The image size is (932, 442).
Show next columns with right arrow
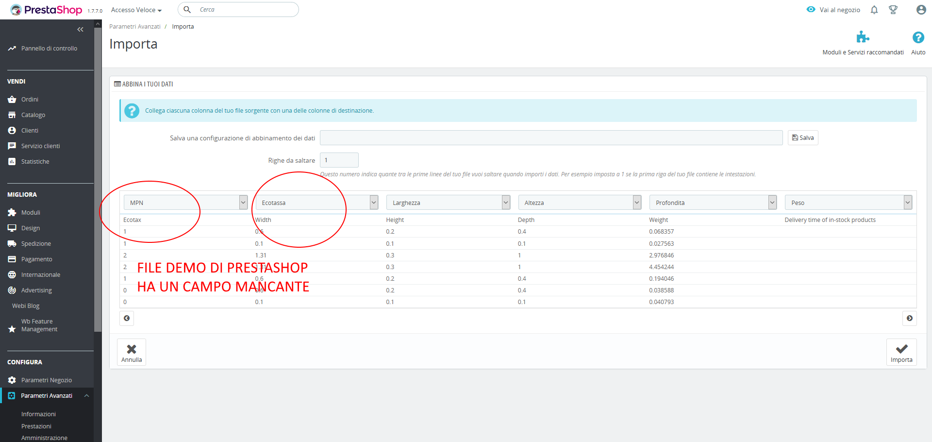point(910,318)
